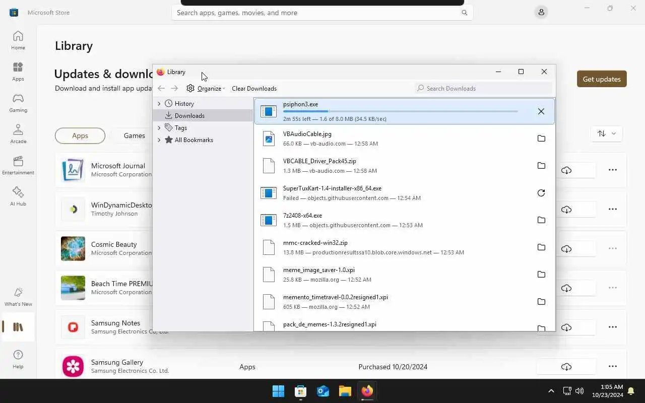Open Entertainment section in Microsoft Store
This screenshot has height=403, width=645.
tap(18, 165)
